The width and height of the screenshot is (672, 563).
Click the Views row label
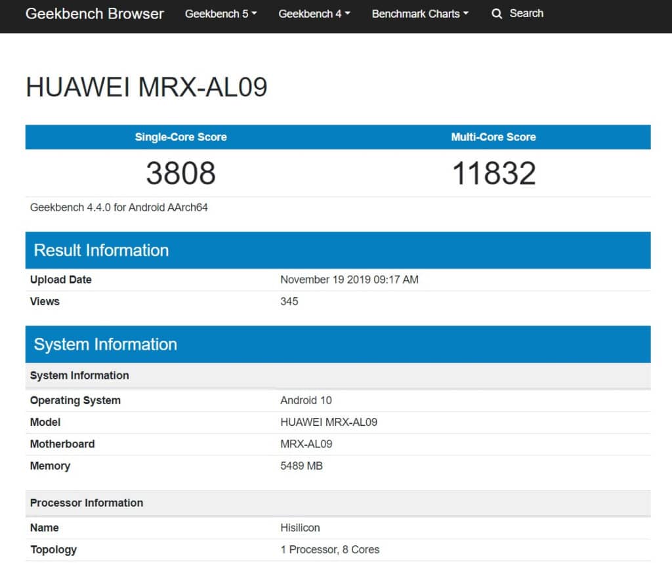click(x=45, y=302)
